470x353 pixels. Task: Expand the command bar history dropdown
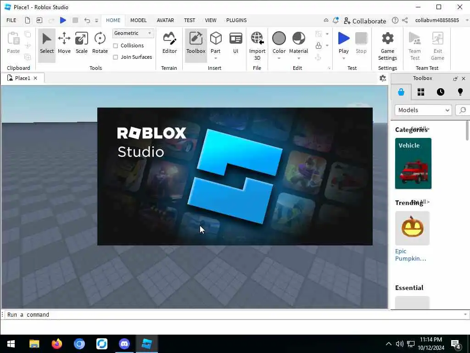(465, 314)
